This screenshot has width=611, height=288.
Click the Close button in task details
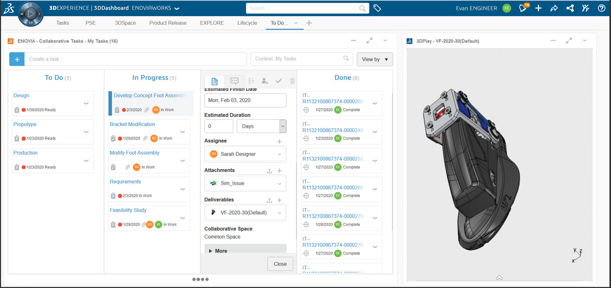point(280,264)
